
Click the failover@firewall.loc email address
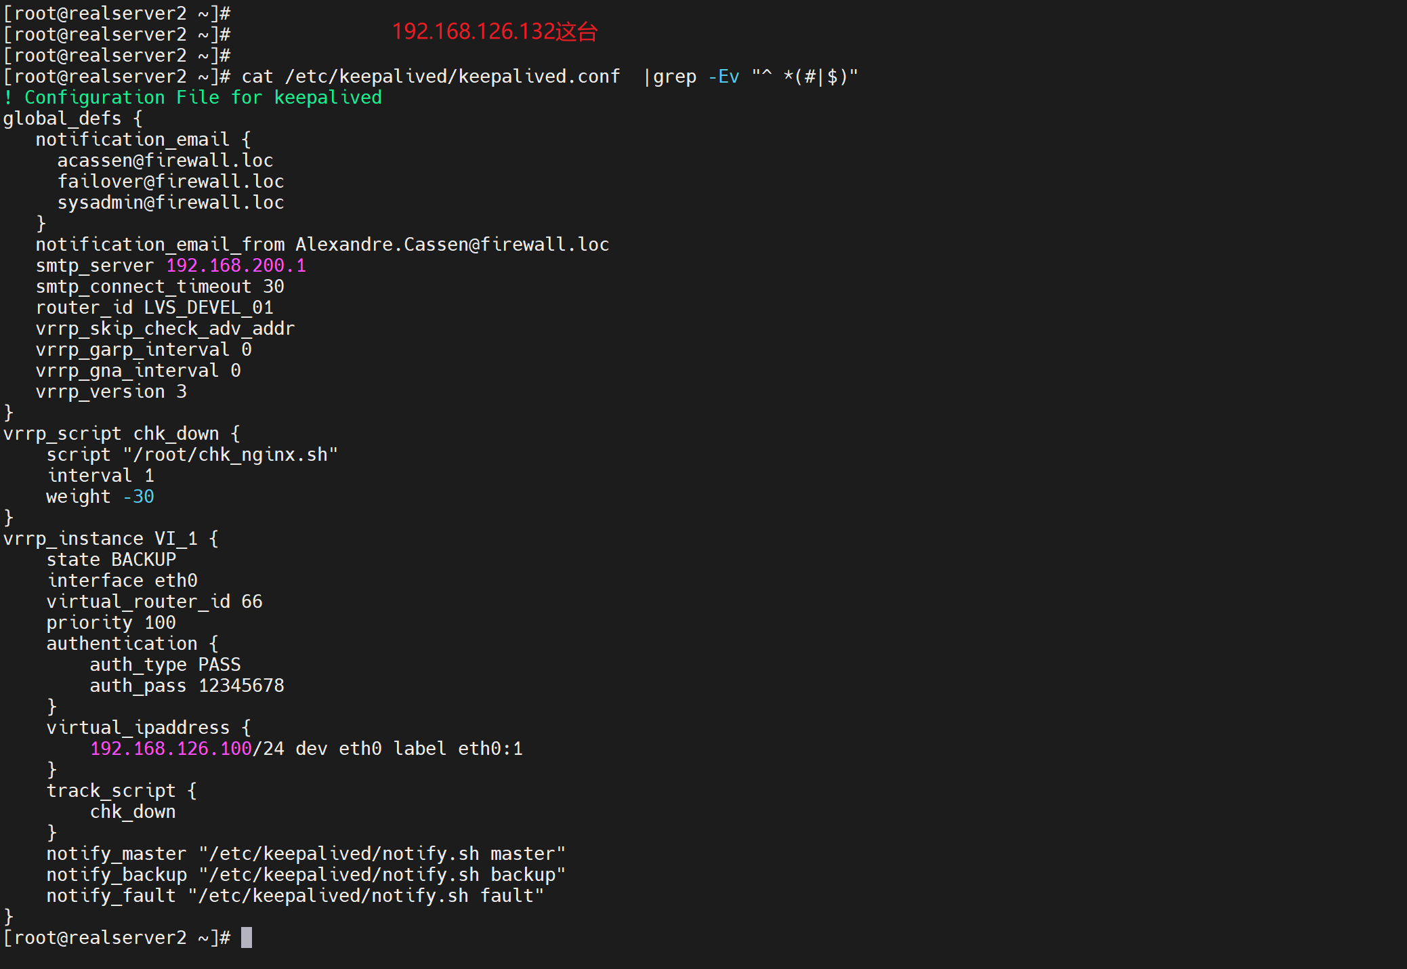[x=170, y=182]
